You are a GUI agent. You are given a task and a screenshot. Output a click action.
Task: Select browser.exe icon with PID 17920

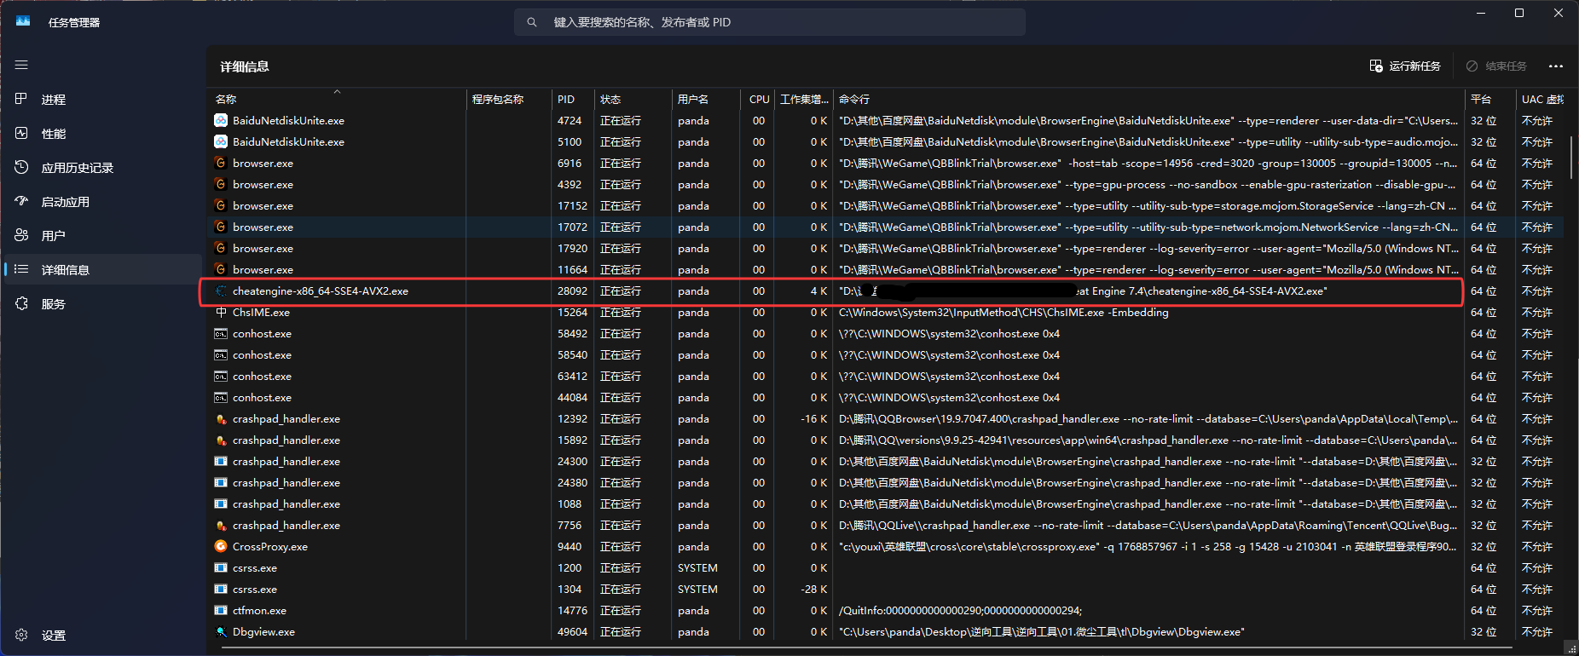pyautogui.click(x=221, y=248)
